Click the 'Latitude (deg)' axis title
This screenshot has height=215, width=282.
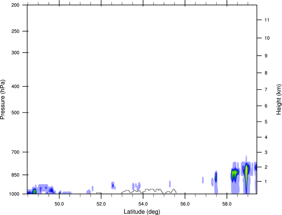click(x=142, y=212)
